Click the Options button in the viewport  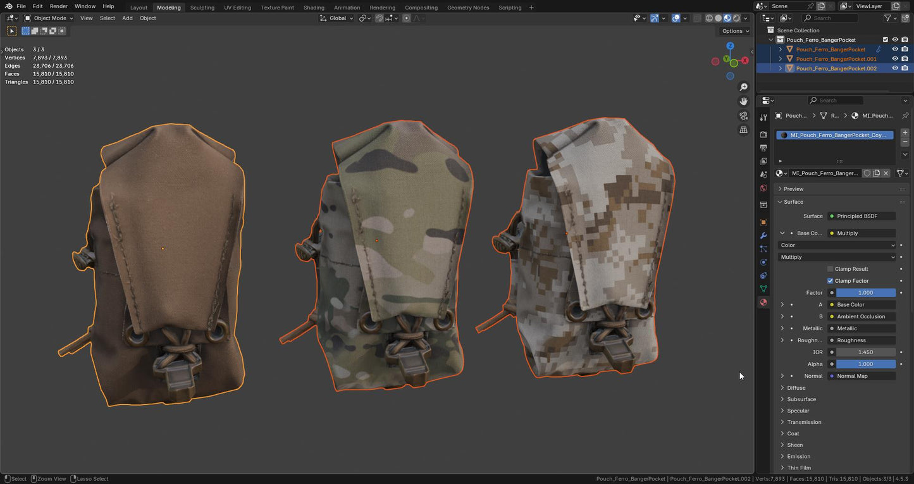735,31
